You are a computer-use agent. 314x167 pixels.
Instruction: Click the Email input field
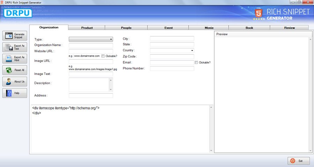coord(172,63)
